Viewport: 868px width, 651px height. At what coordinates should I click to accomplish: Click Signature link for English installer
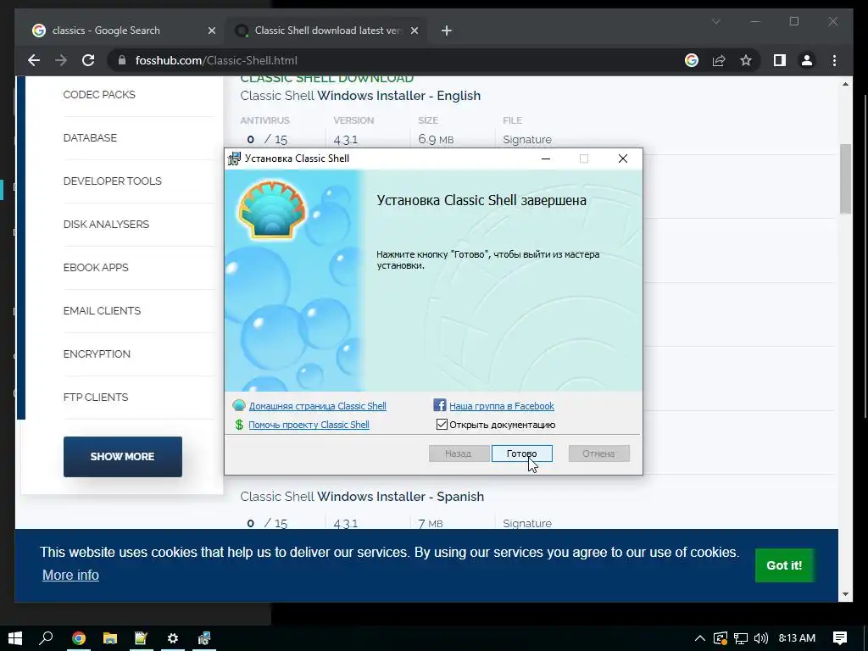[527, 140]
